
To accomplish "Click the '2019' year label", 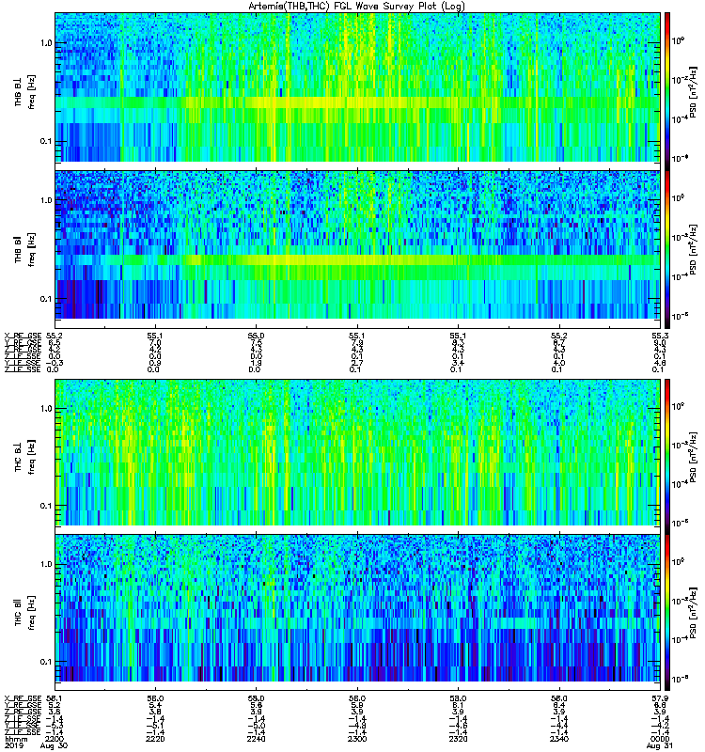I will tap(14, 746).
